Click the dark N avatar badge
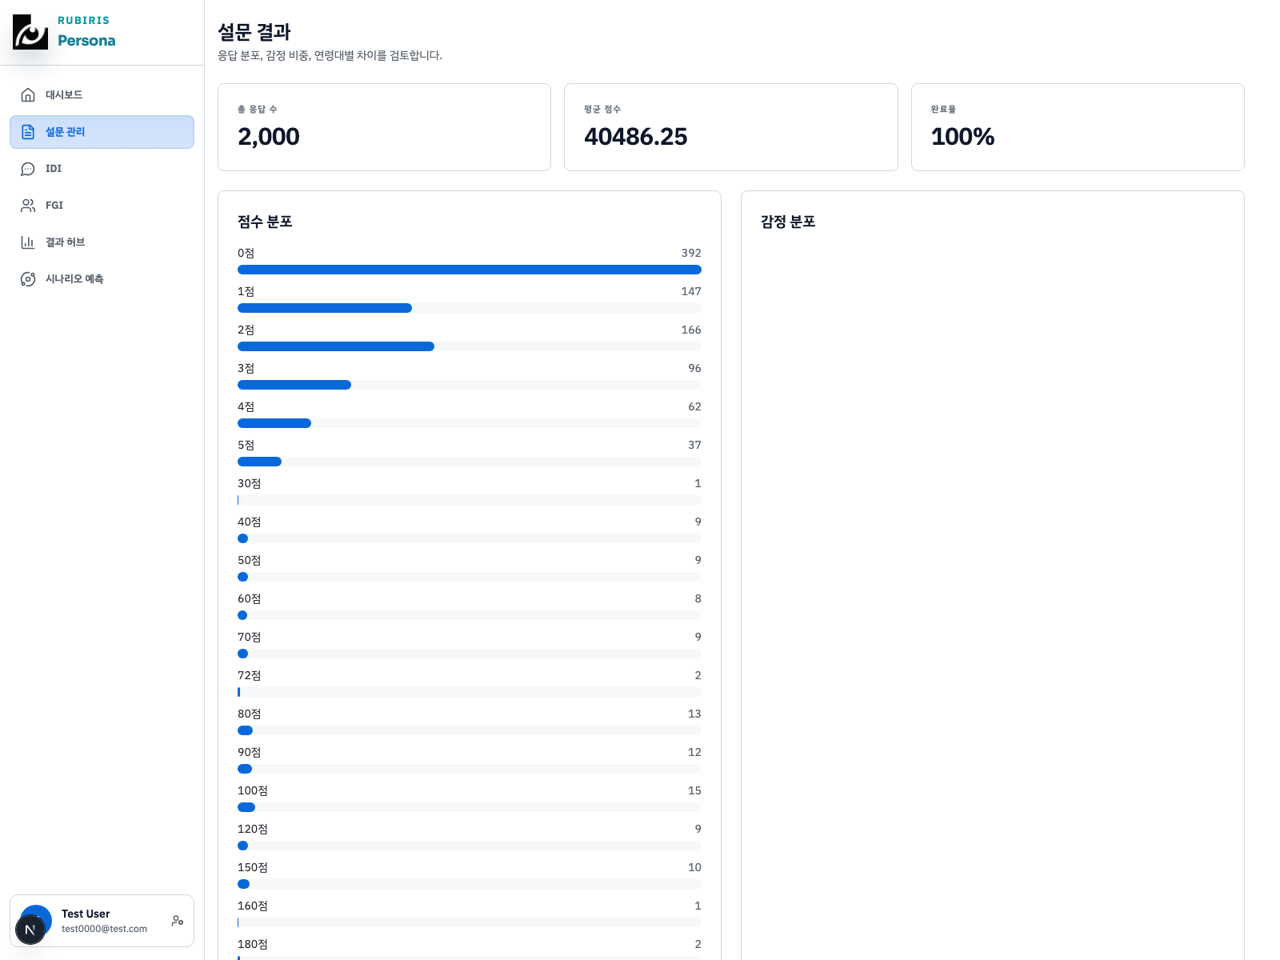Screen dimensions: 1280x960 point(31,929)
